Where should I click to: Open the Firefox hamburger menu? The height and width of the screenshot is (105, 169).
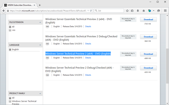pos(165,11)
